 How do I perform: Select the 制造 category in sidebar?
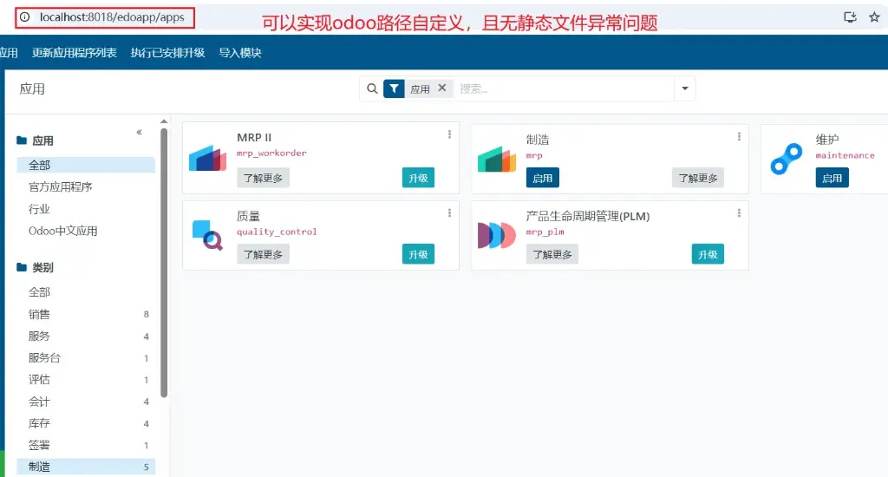tap(86, 467)
